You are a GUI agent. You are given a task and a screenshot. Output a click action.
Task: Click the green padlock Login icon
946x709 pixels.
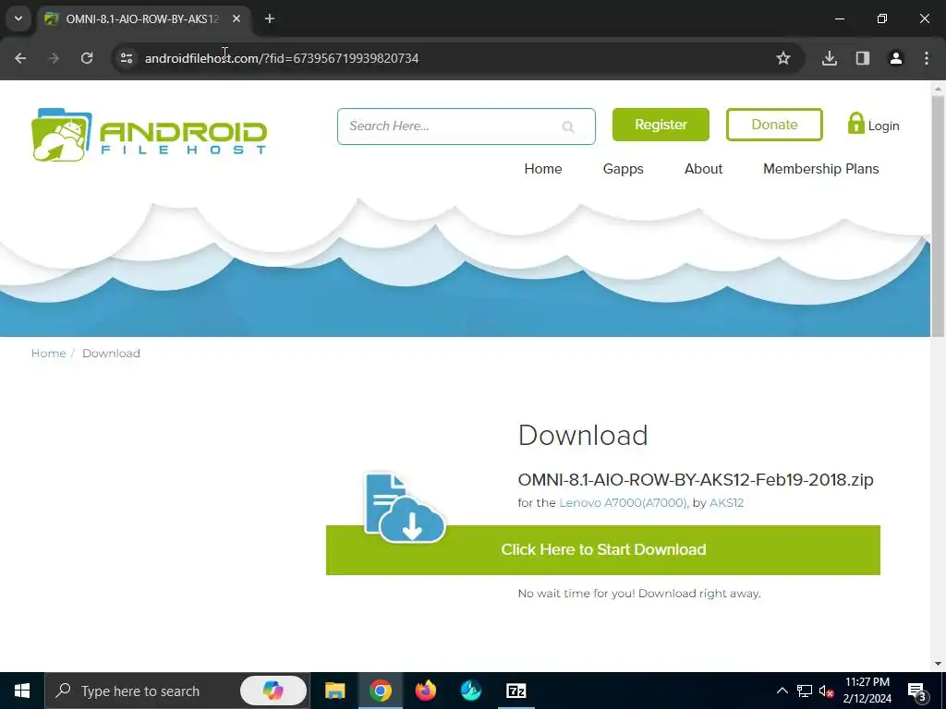pos(855,124)
